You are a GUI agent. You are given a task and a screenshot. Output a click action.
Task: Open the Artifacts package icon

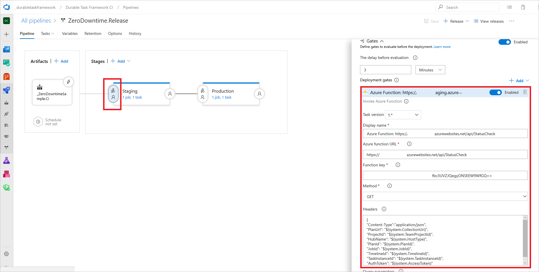tap(7, 174)
